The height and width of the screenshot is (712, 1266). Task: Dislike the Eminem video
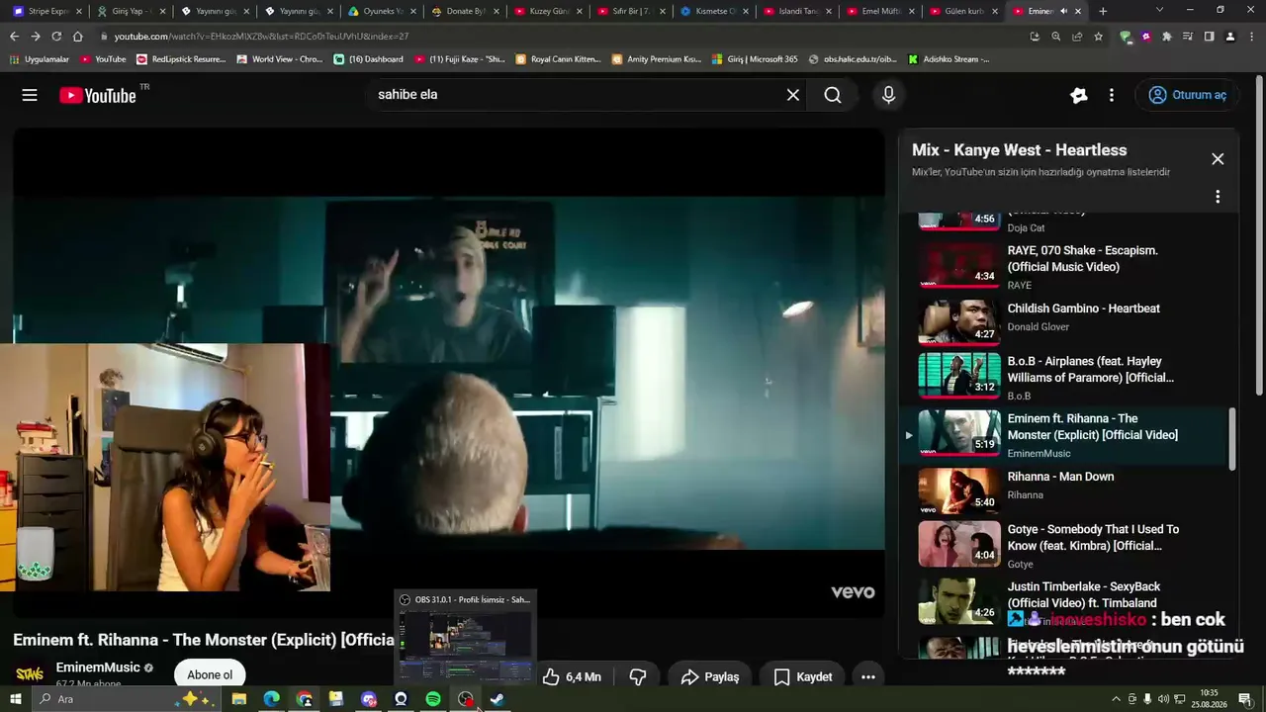(x=638, y=677)
